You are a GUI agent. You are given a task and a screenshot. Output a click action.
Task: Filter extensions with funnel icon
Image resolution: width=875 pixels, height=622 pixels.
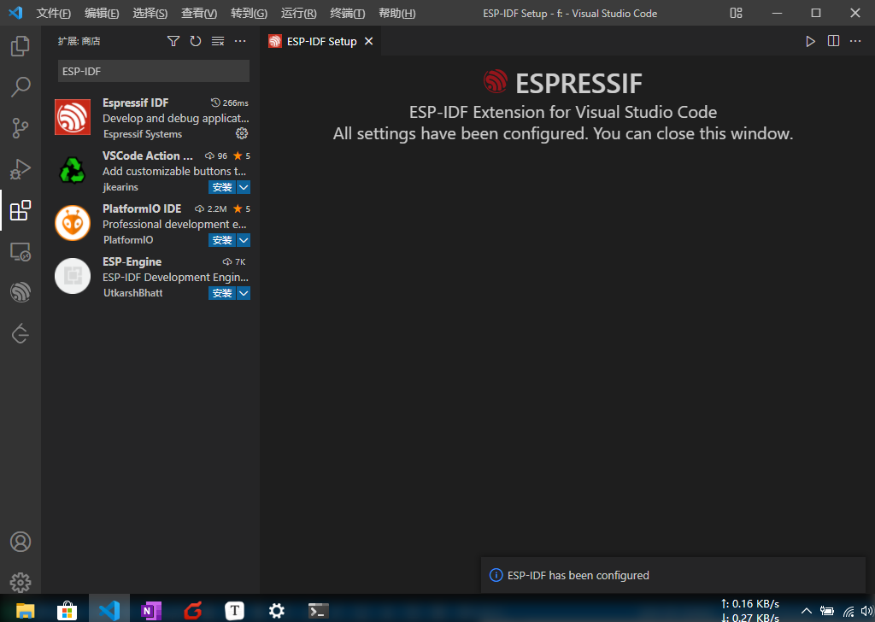(173, 41)
